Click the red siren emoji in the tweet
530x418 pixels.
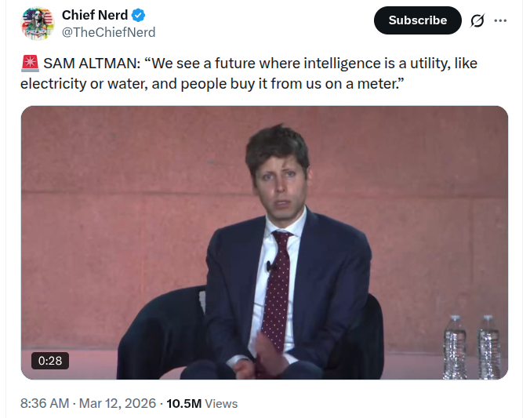tap(30, 64)
